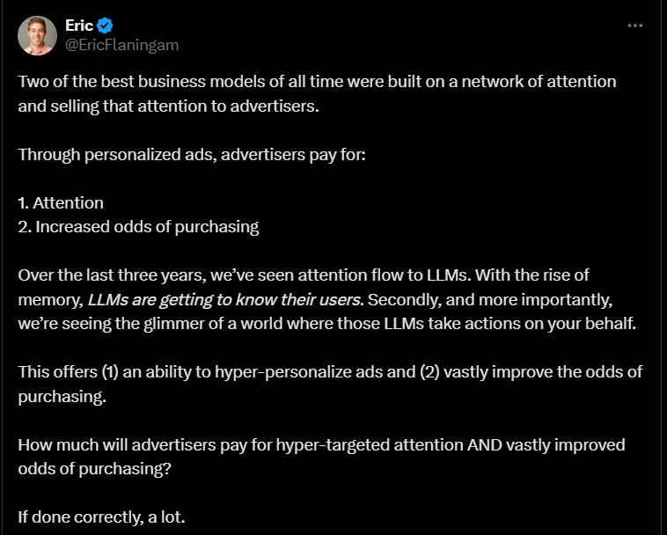Open the display name Eric's profile

[79, 26]
